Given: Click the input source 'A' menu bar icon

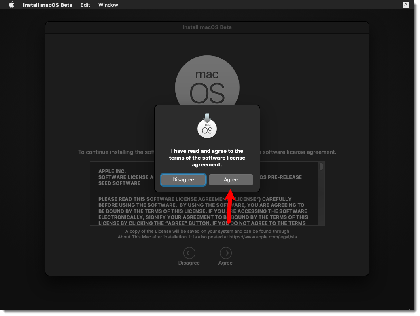Looking at the screenshot, I should point(405,5).
